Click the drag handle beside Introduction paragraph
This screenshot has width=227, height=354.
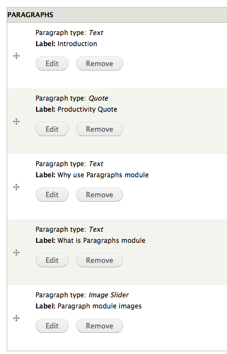(16, 56)
